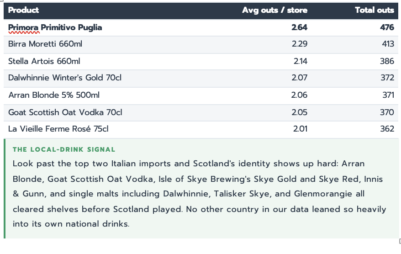
Task: Select the 476 total outs value
Action: pyautogui.click(x=387, y=27)
